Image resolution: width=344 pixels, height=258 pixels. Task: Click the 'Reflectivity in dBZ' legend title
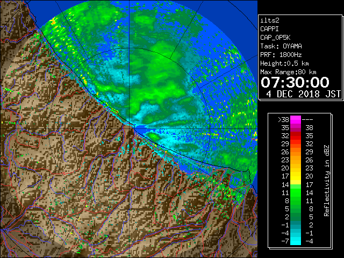[327, 181]
